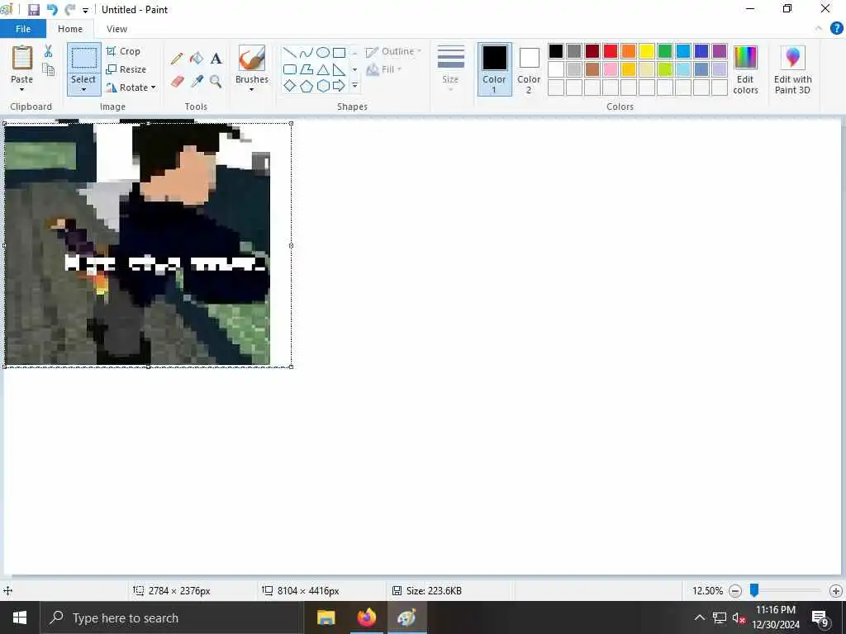Choose the Diamond shape
846x634 pixels.
point(290,86)
